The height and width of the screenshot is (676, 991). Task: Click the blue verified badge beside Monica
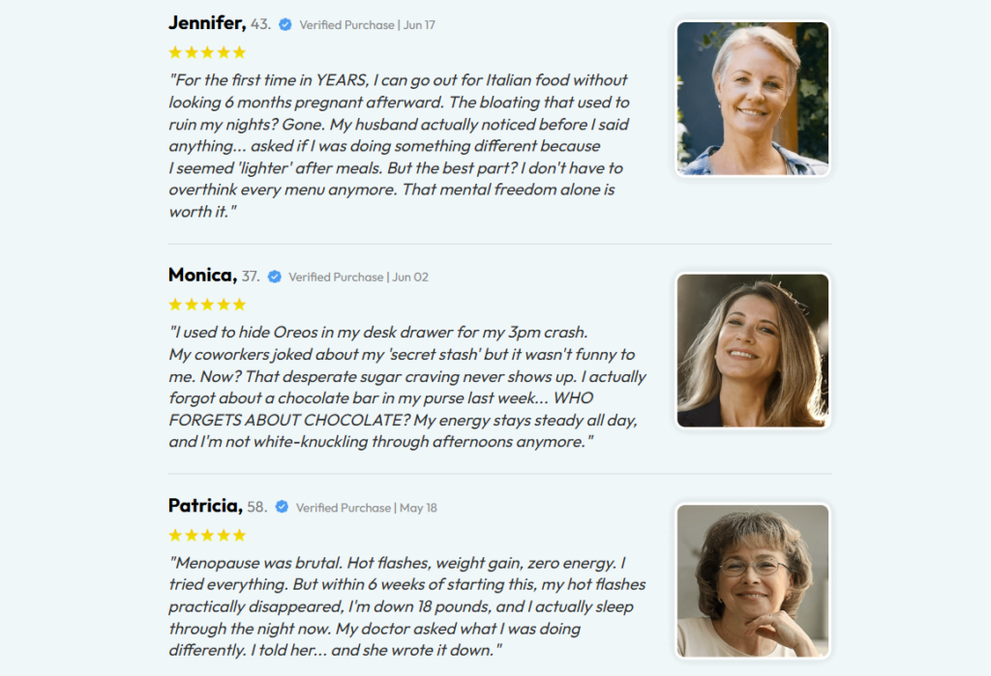[274, 277]
